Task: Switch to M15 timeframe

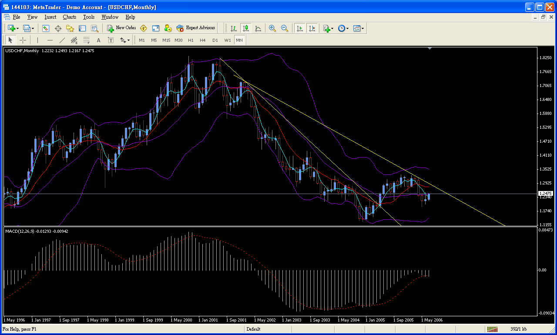Action: 166,40
